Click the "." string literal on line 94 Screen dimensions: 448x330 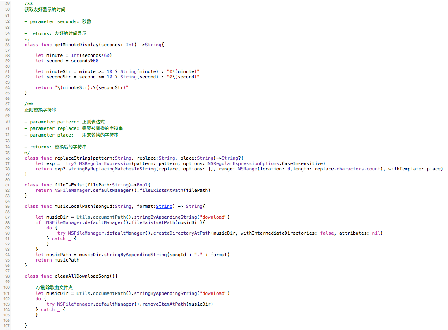[198, 255]
